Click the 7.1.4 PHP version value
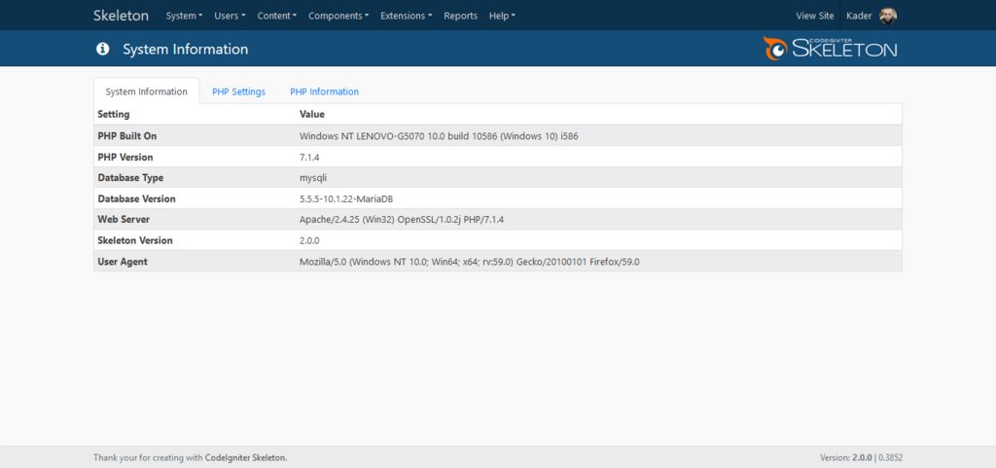This screenshot has height=468, width=996. 310,157
